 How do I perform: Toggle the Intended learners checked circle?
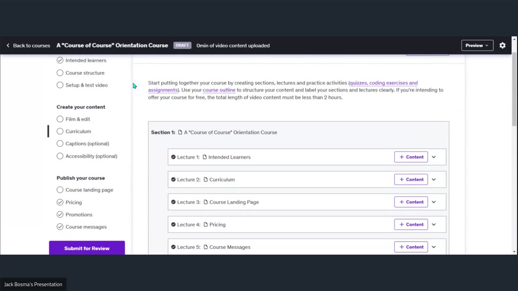pyautogui.click(x=60, y=60)
